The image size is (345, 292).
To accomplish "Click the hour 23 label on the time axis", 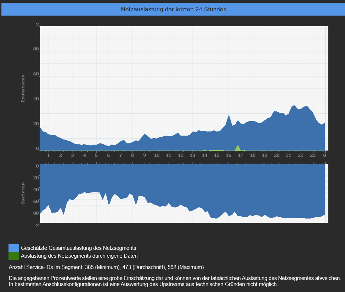I will tap(313, 155).
